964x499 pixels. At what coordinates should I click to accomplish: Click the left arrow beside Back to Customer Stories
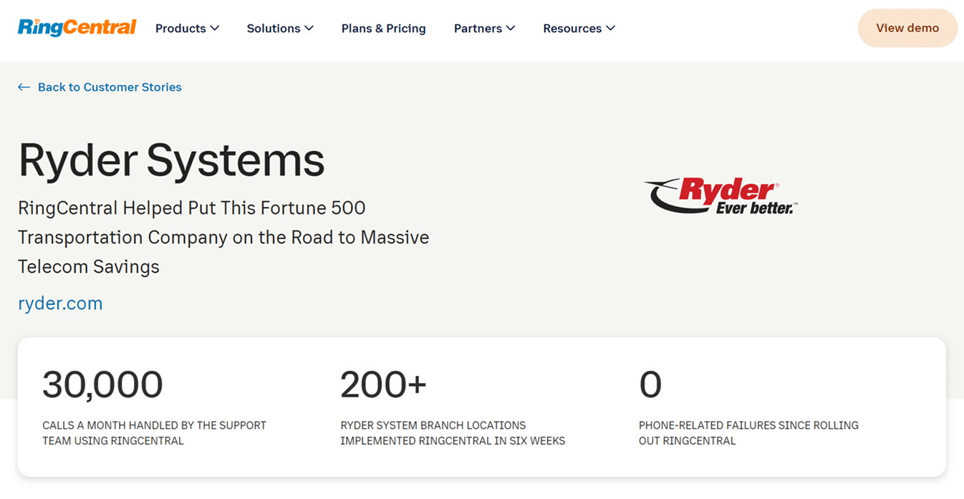pos(24,87)
